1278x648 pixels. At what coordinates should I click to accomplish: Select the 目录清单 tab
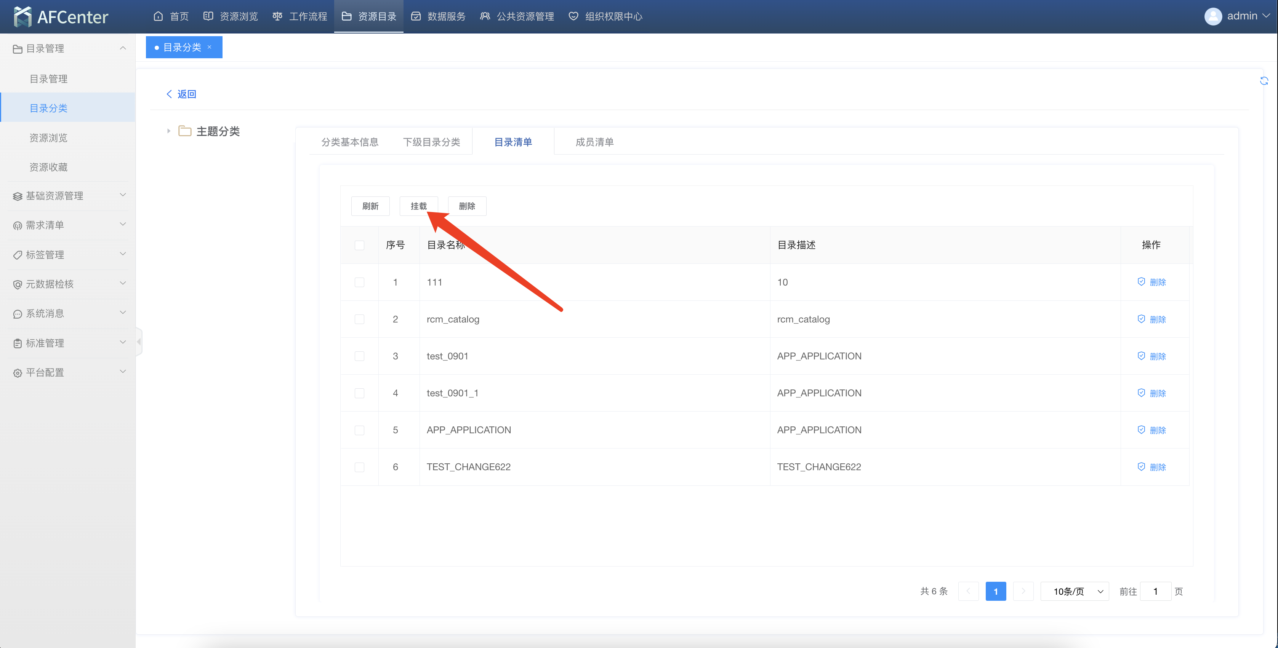point(513,142)
